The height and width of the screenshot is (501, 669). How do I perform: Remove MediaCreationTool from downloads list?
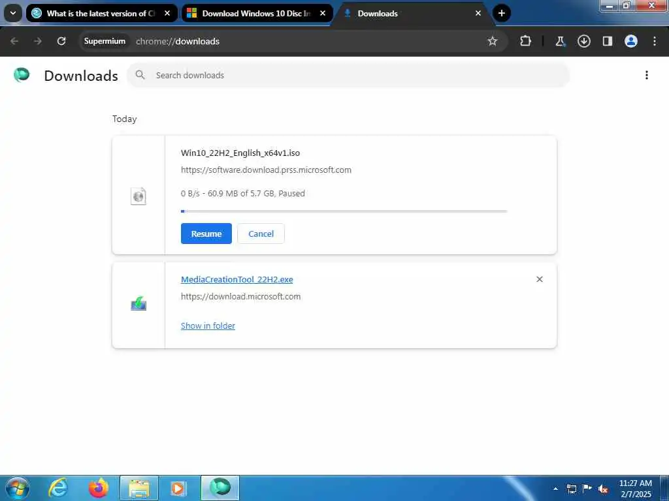[539, 279]
